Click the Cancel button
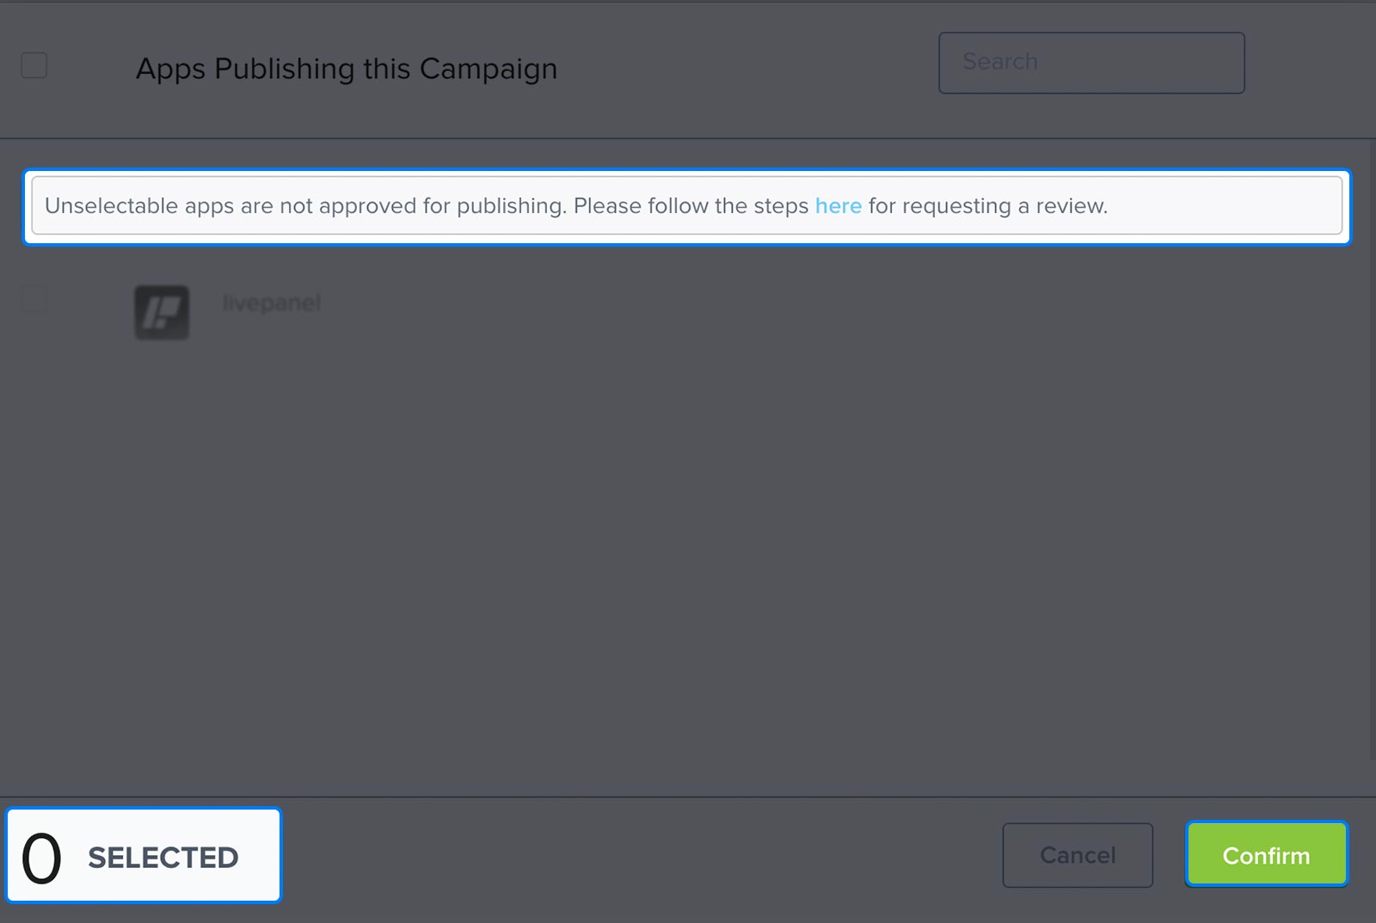The height and width of the screenshot is (923, 1376). pyautogui.click(x=1078, y=855)
